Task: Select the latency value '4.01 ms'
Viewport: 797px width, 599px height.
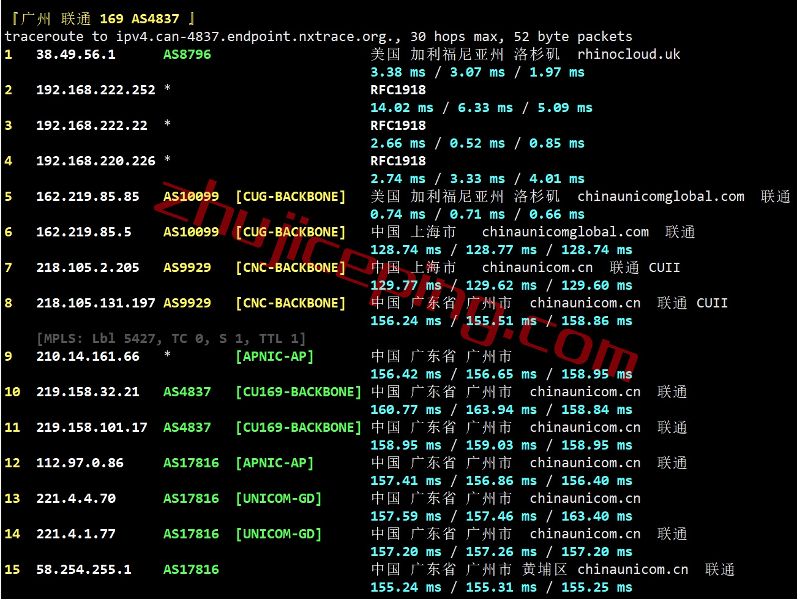Action: click(x=557, y=179)
